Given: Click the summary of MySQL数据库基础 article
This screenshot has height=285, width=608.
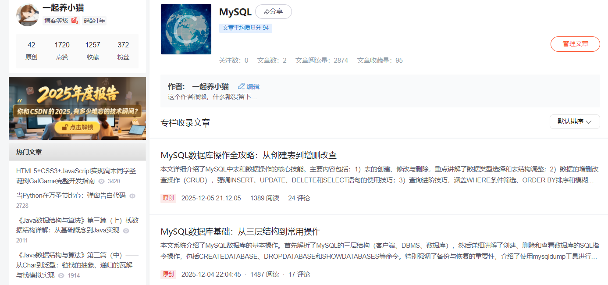Looking at the screenshot, I should tap(380, 251).
